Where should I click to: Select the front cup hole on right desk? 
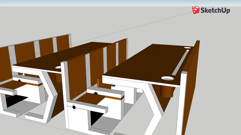tap(168, 79)
